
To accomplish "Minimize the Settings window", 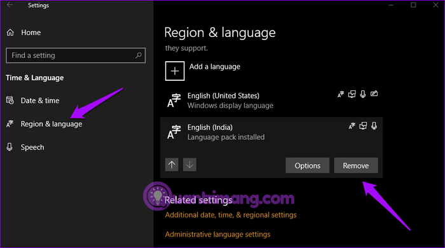I will (391, 5).
